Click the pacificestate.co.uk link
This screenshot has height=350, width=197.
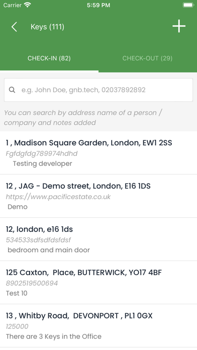(58, 197)
